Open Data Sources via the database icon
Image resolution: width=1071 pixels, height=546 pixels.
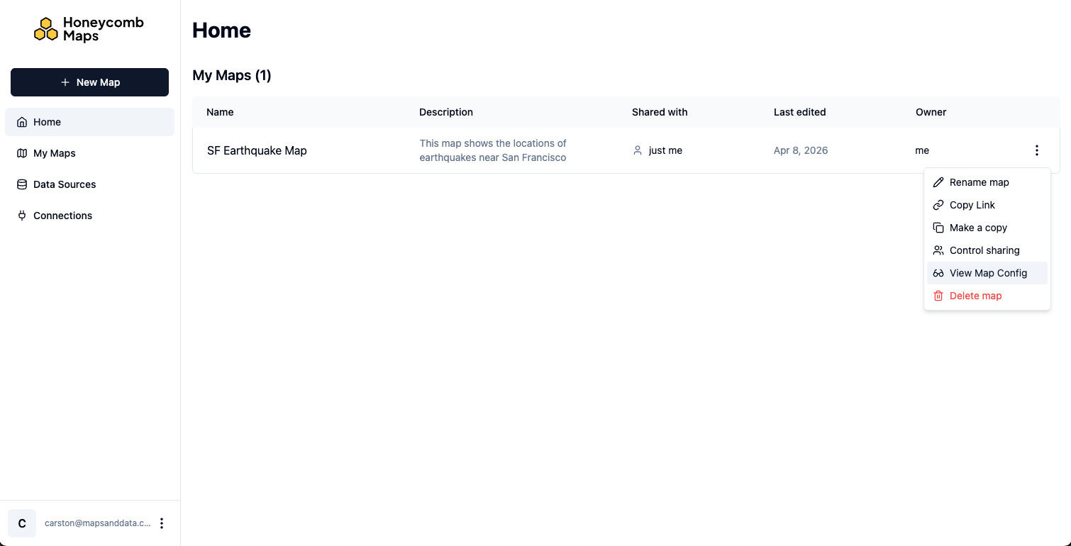(x=22, y=184)
